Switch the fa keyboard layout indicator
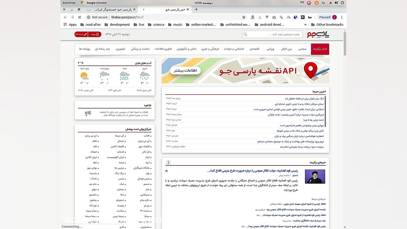Image resolution: width=407 pixels, height=229 pixels. click(x=323, y=3)
